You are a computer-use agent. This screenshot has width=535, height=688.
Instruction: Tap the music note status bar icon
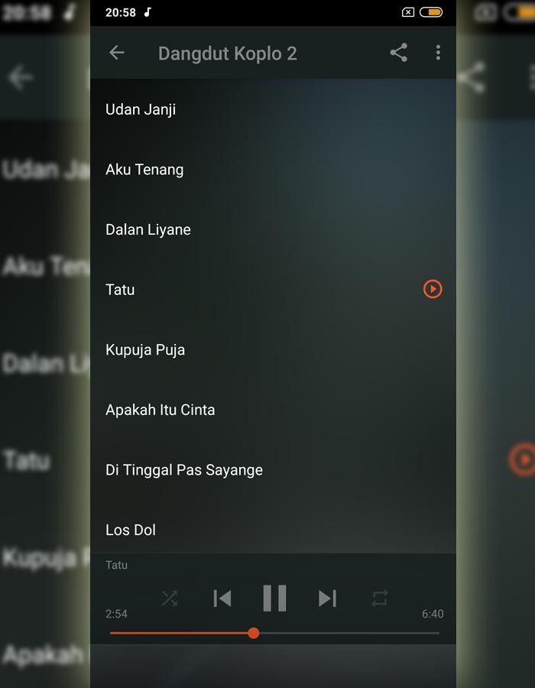(x=148, y=12)
